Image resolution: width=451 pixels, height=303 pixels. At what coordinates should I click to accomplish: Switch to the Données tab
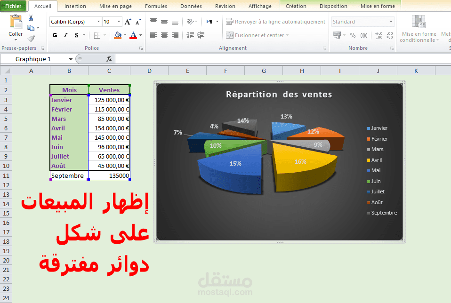click(x=191, y=6)
